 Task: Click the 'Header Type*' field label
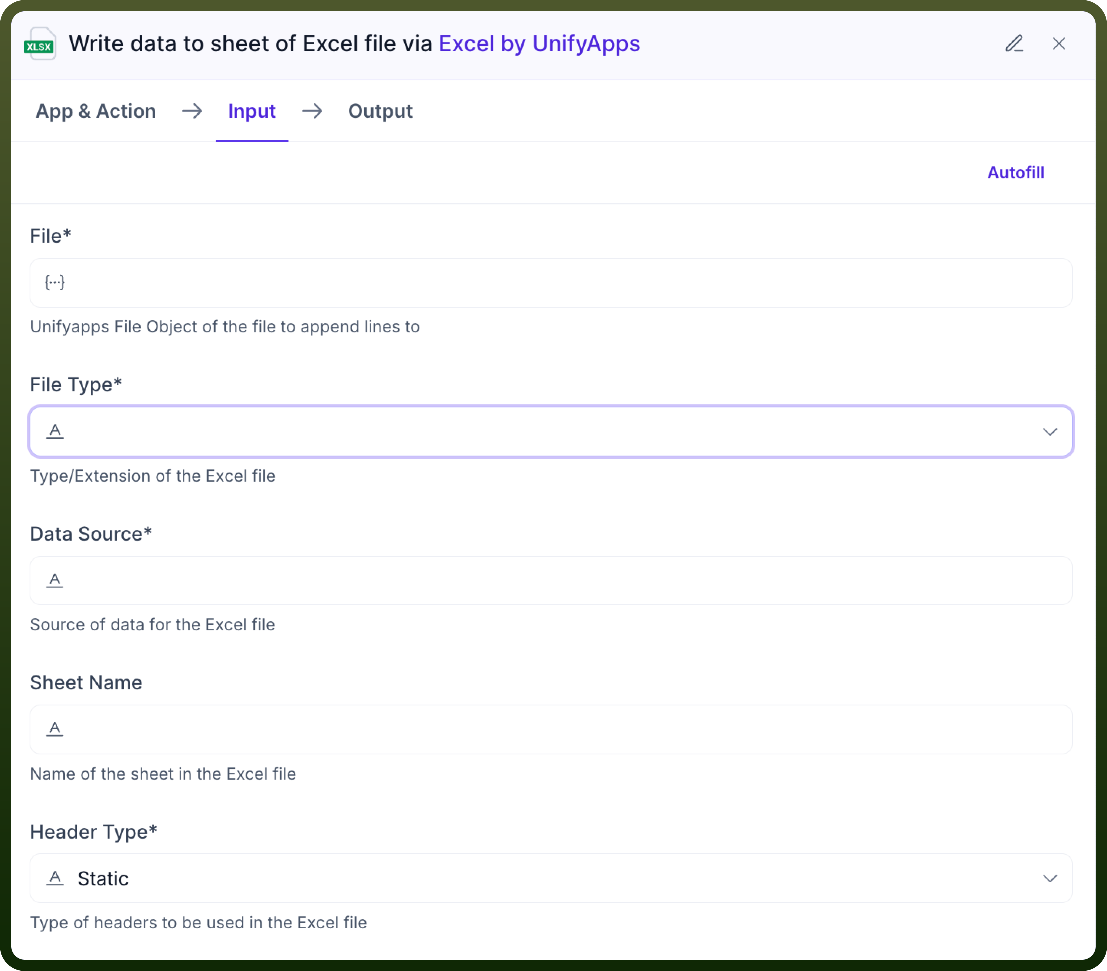94,832
